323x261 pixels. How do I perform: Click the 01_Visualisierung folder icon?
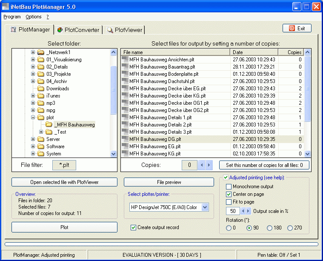tap(41, 60)
